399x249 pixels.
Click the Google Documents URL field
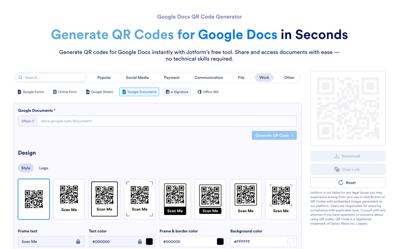[x=167, y=121]
